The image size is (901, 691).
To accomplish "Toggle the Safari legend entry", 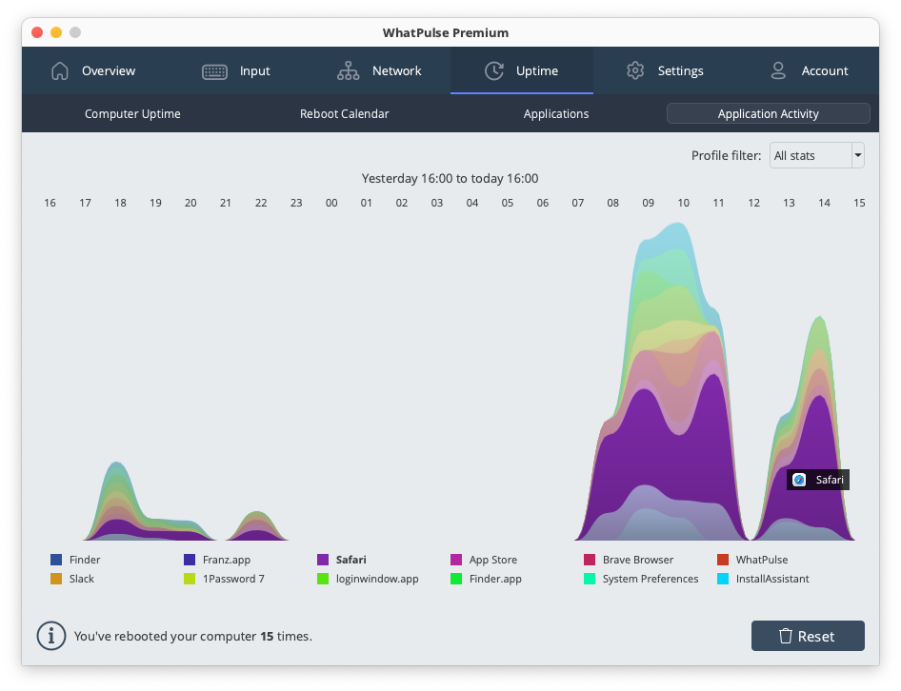I will 344,560.
